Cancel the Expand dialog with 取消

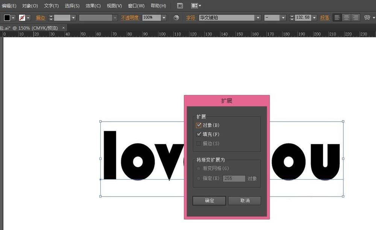tap(244, 201)
